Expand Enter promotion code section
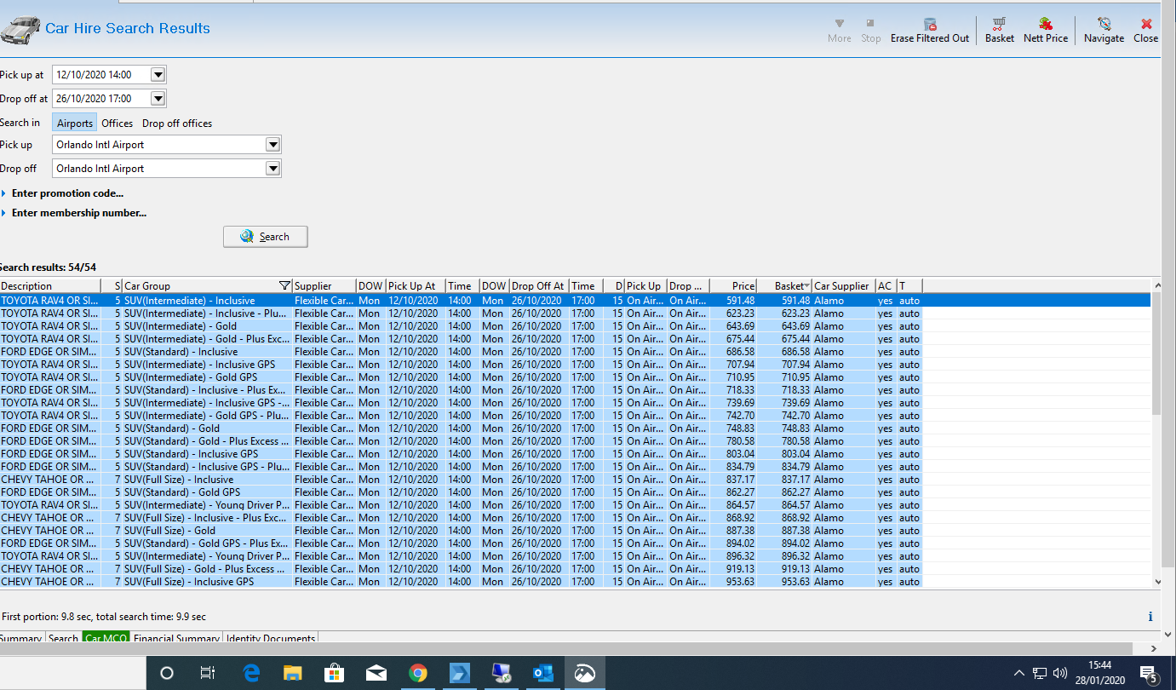The width and height of the screenshot is (1176, 690). point(66,193)
